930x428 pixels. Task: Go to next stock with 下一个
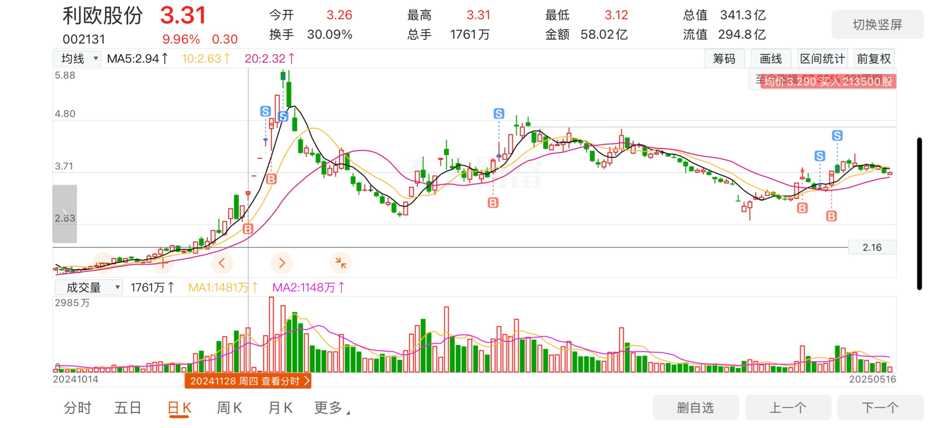point(880,407)
